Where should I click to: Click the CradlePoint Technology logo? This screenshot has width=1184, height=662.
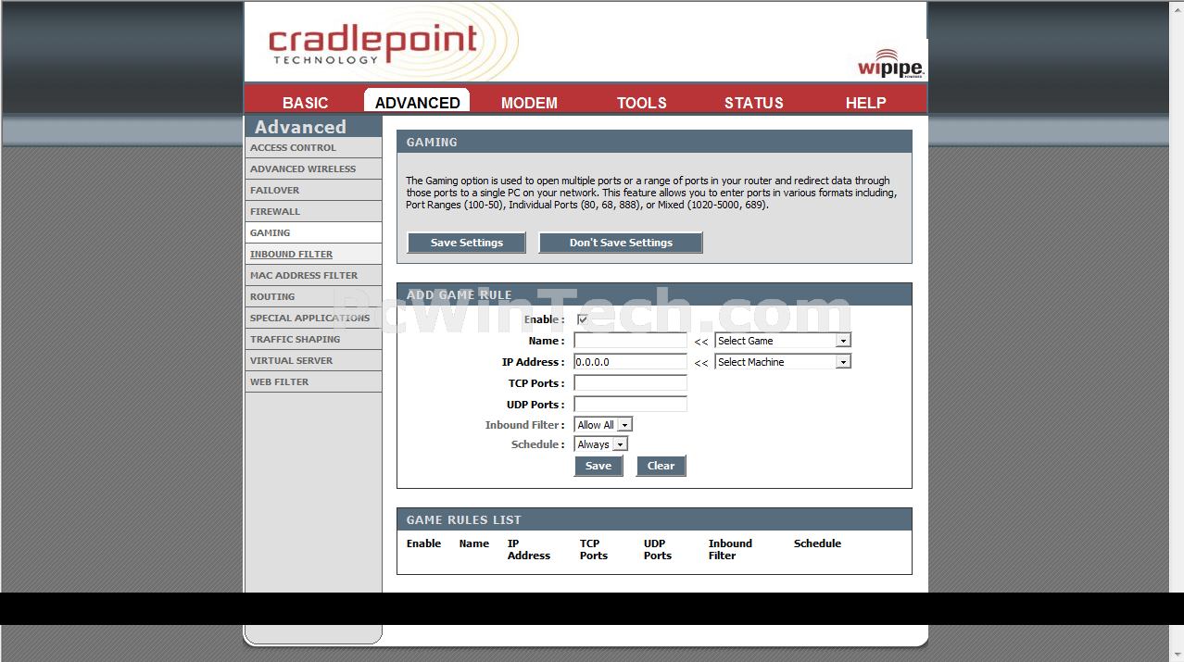[x=372, y=44]
